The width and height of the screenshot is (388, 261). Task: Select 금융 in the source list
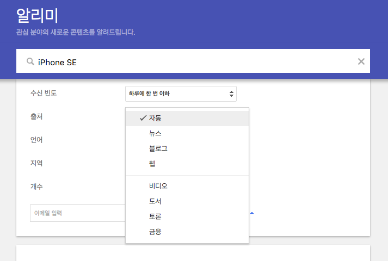click(187, 232)
